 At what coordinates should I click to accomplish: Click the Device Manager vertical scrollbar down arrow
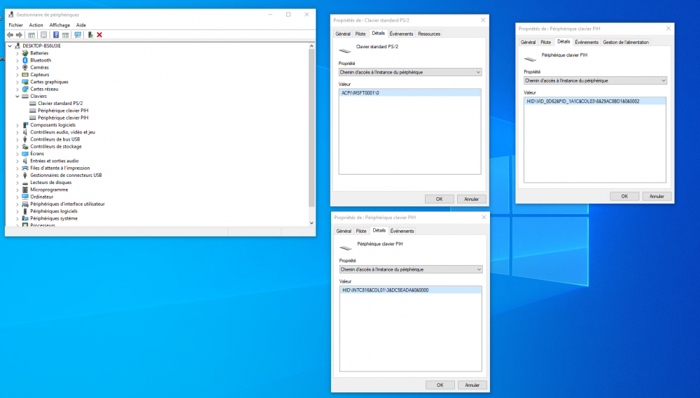[311, 223]
